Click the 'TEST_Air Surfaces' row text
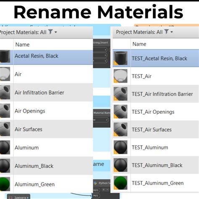Image resolution: width=199 pixels, height=199 pixels. 152,130
